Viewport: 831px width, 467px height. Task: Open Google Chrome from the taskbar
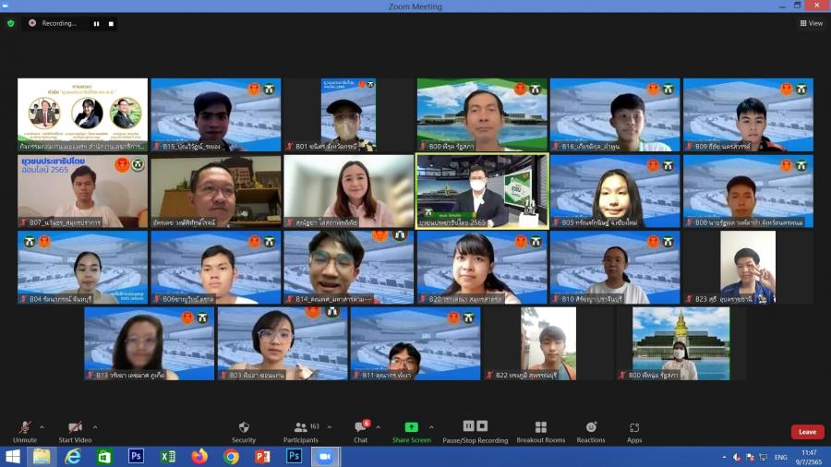click(231, 457)
